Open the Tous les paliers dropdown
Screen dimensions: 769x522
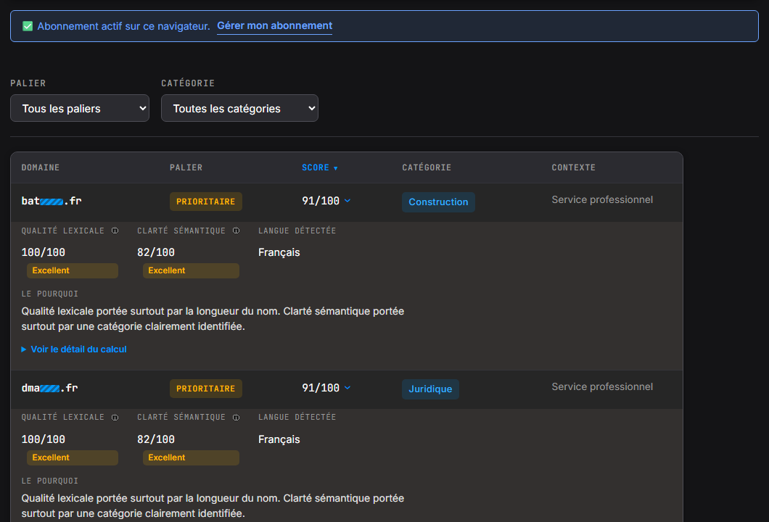coord(80,108)
